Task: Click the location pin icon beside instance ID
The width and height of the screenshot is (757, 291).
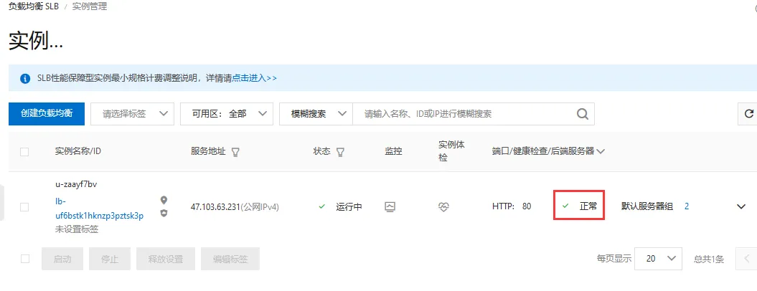Action: pyautogui.click(x=164, y=200)
